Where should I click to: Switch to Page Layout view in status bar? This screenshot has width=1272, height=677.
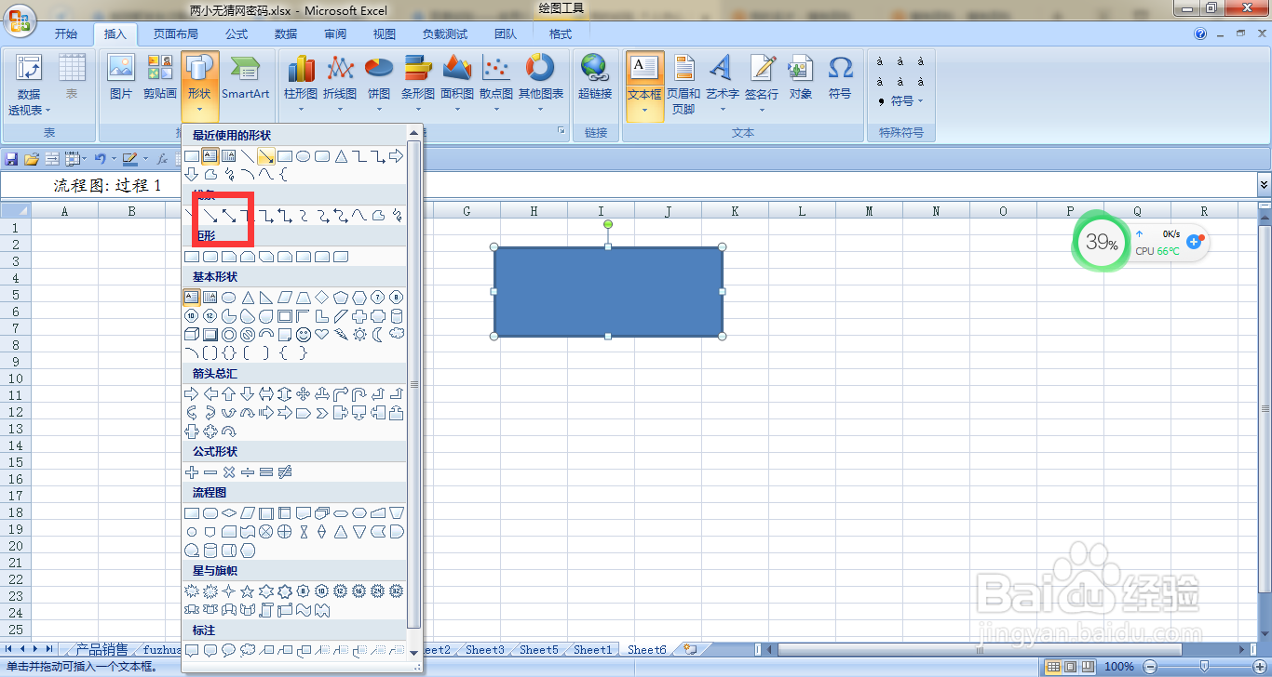pyautogui.click(x=1070, y=667)
